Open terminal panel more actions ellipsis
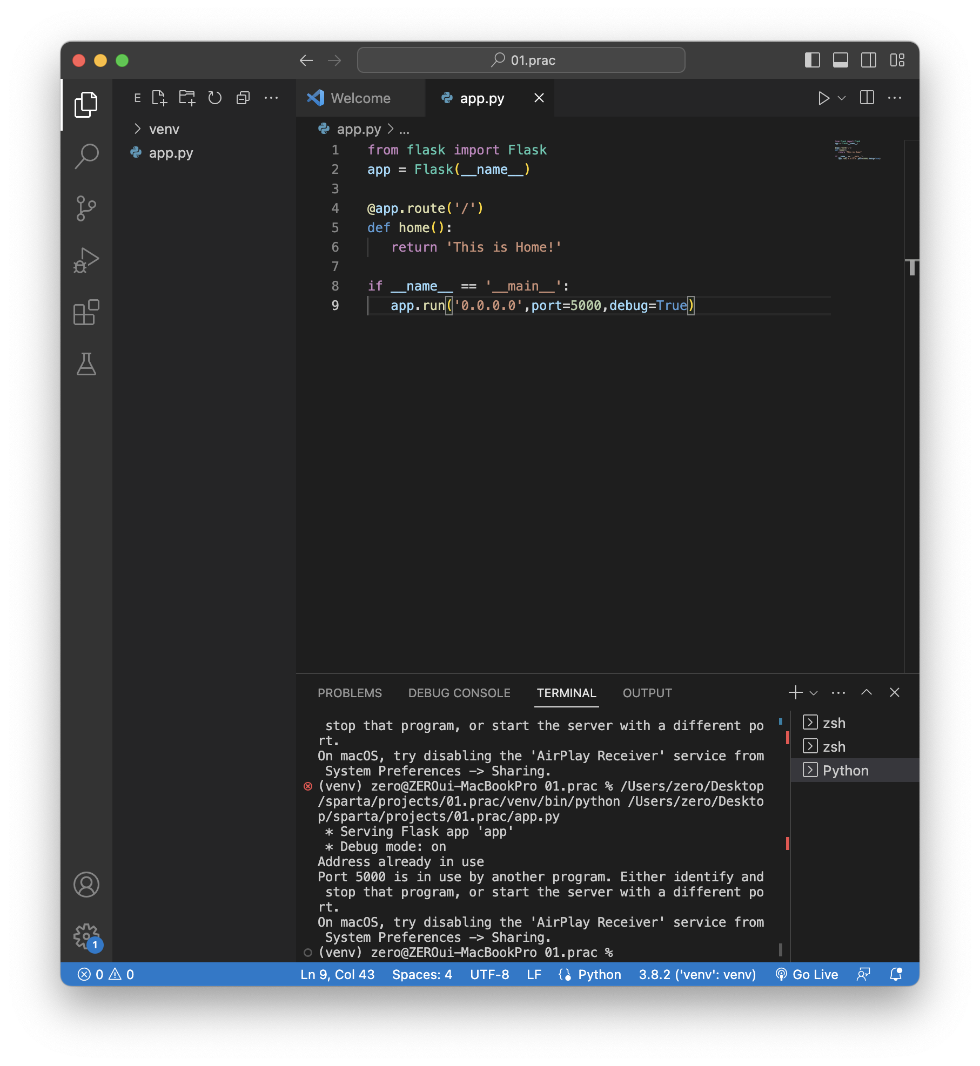This screenshot has height=1066, width=980. pos(838,692)
